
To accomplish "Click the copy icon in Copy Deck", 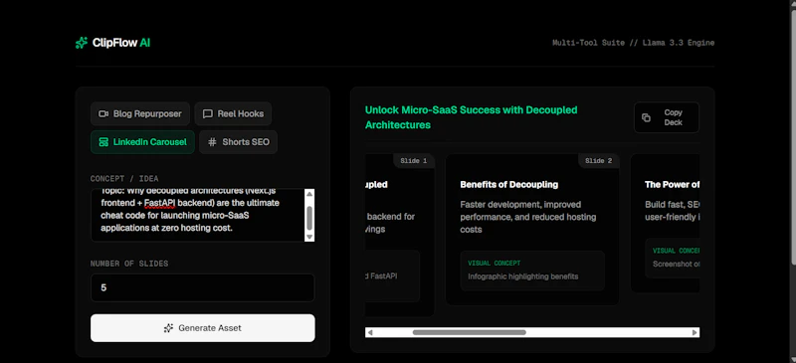I will [646, 117].
